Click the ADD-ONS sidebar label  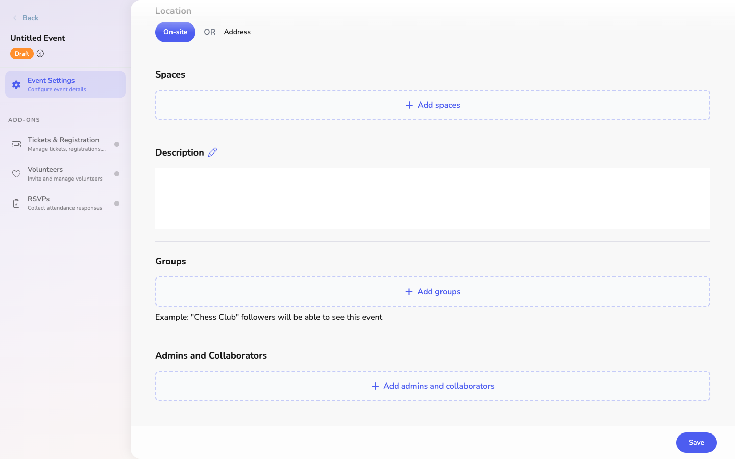24,120
